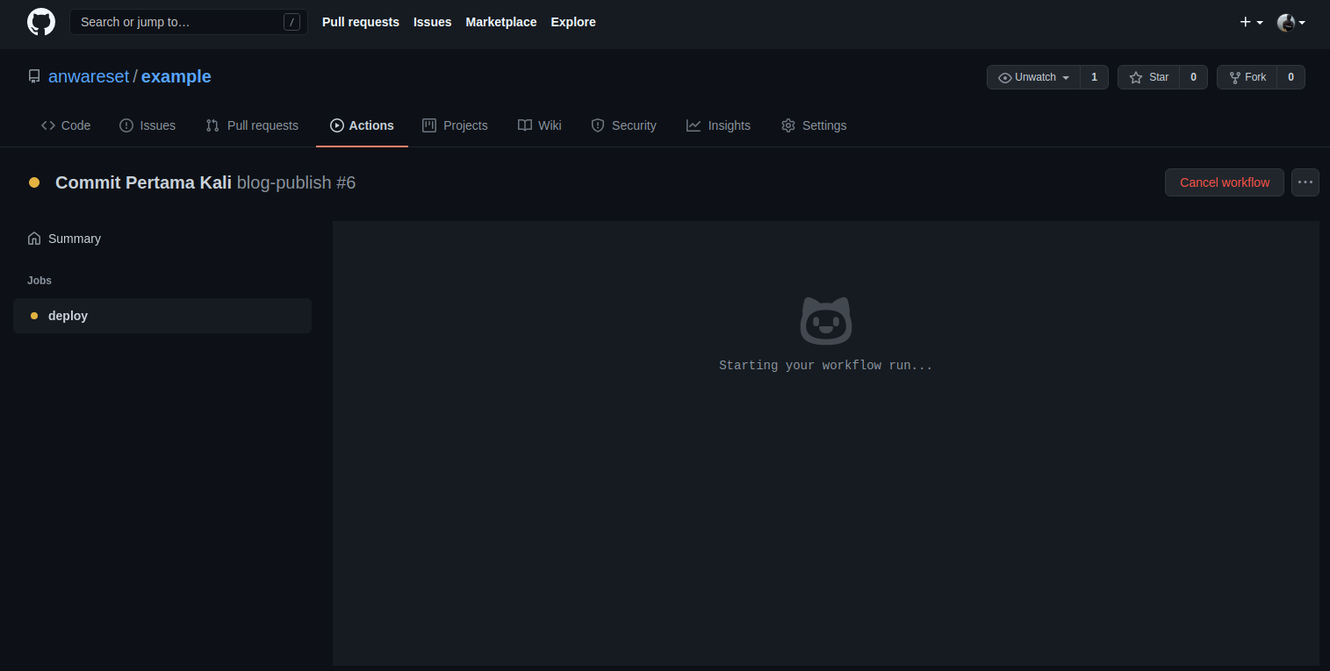Switch to the Code tab
1330x671 pixels.
(66, 125)
